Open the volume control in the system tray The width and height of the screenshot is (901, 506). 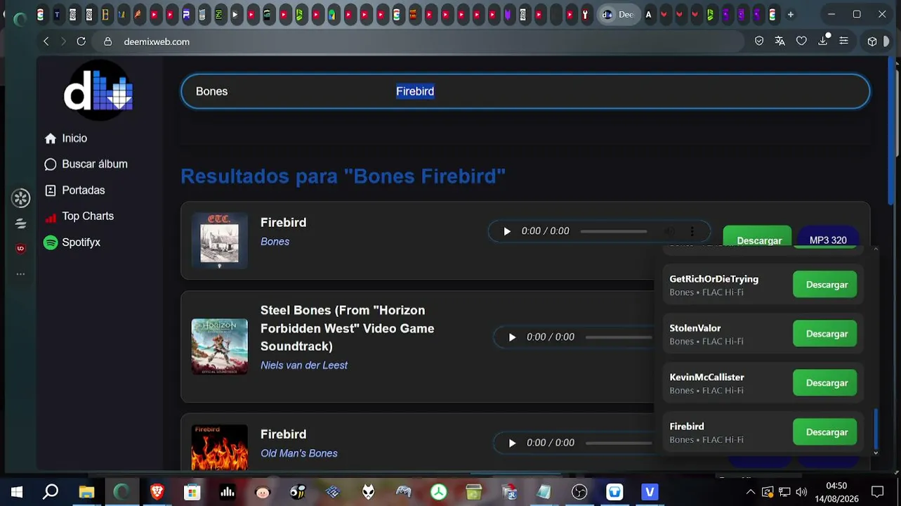point(801,492)
